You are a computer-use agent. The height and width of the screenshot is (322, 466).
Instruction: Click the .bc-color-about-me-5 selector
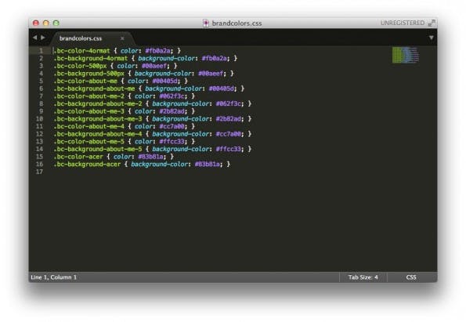(x=89, y=142)
